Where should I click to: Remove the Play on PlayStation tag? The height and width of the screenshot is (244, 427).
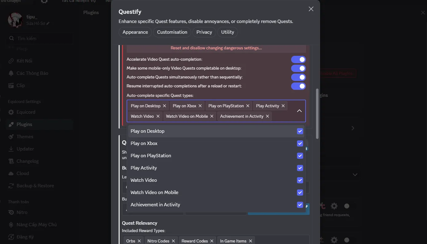pos(248,106)
